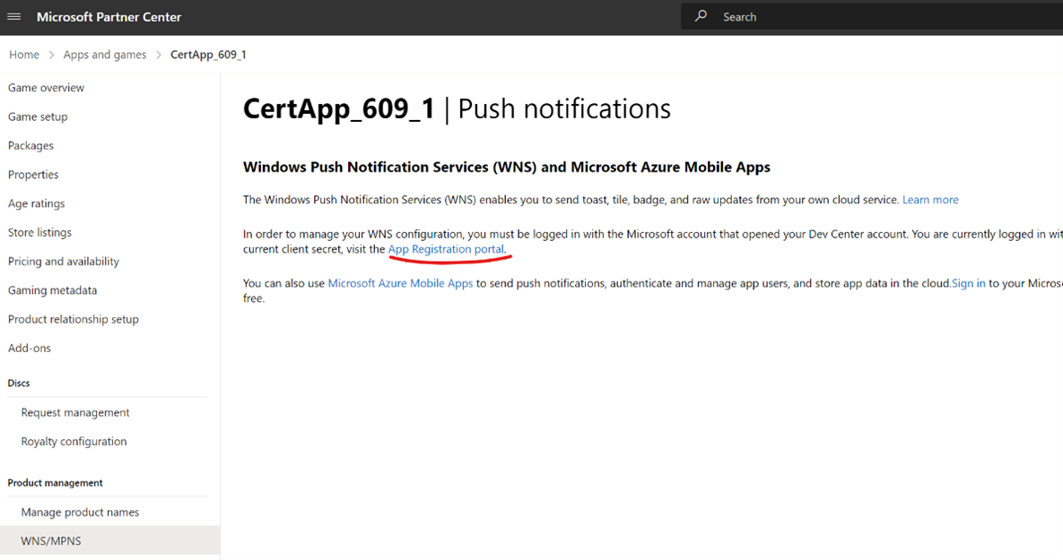The height and width of the screenshot is (560, 1063).
Task: Open Properties section
Action: coord(33,175)
